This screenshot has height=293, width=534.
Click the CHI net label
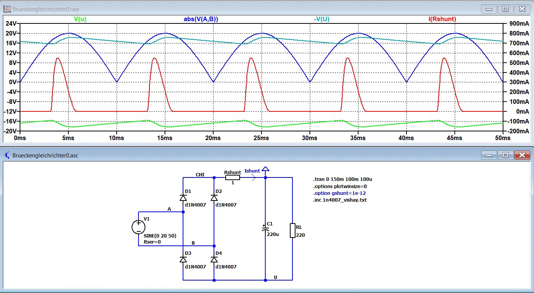200,174
